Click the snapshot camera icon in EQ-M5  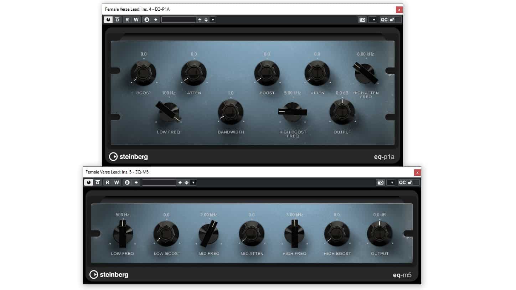(x=381, y=182)
